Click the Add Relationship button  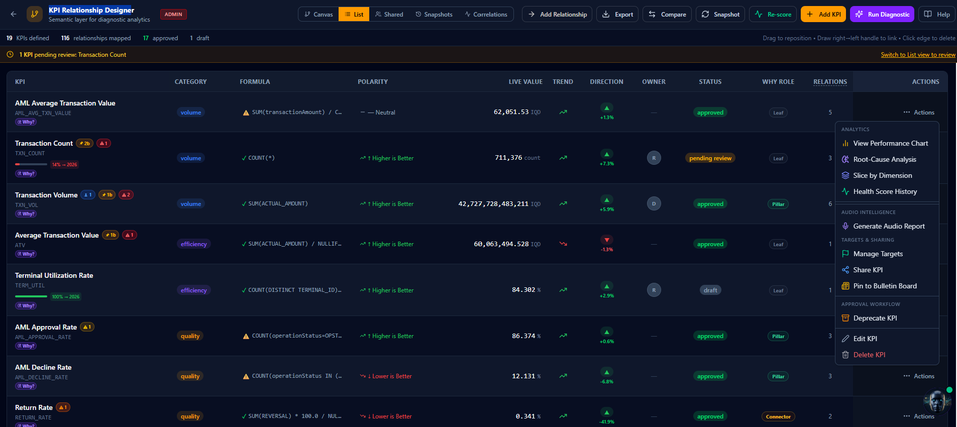pyautogui.click(x=557, y=14)
